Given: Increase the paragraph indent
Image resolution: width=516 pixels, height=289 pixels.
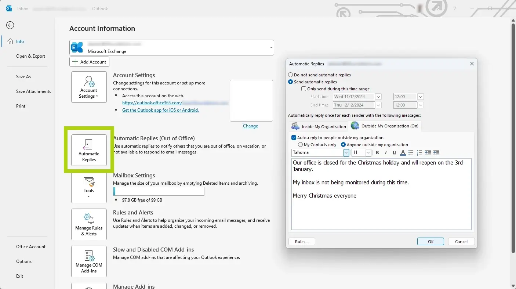Looking at the screenshot, I should pyautogui.click(x=436, y=152).
